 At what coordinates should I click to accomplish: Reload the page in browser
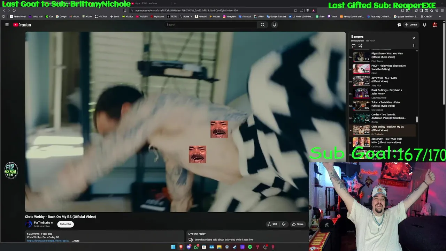pyautogui.click(x=14, y=10)
